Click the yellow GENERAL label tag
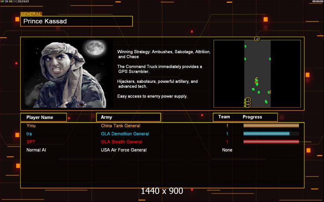The image size is (324, 202). coord(31,14)
